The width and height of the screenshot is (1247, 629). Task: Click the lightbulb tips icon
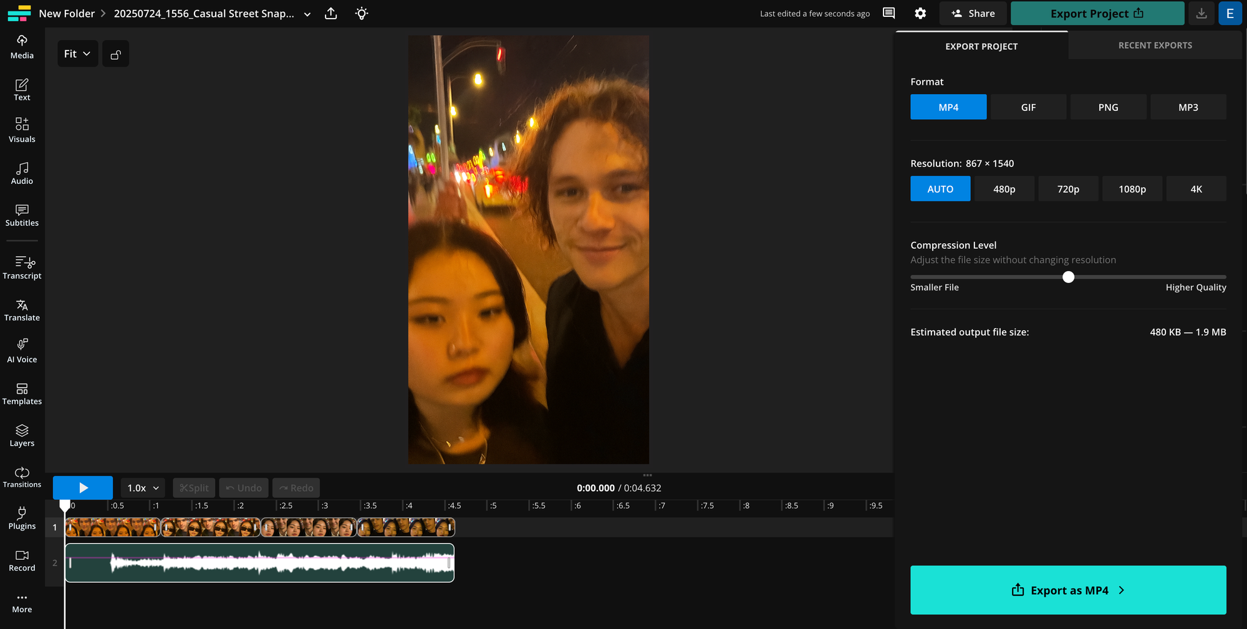(x=362, y=13)
